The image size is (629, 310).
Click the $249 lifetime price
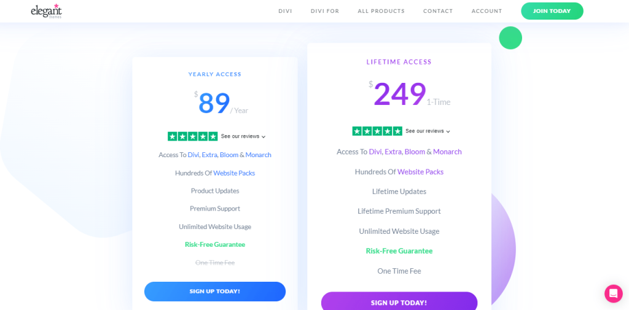tap(399, 95)
